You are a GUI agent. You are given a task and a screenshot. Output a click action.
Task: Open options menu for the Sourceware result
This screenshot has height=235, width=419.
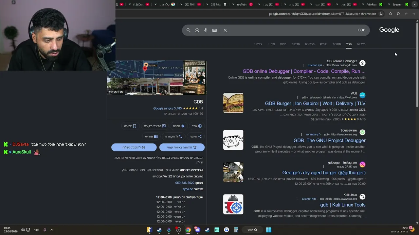pos(301,134)
